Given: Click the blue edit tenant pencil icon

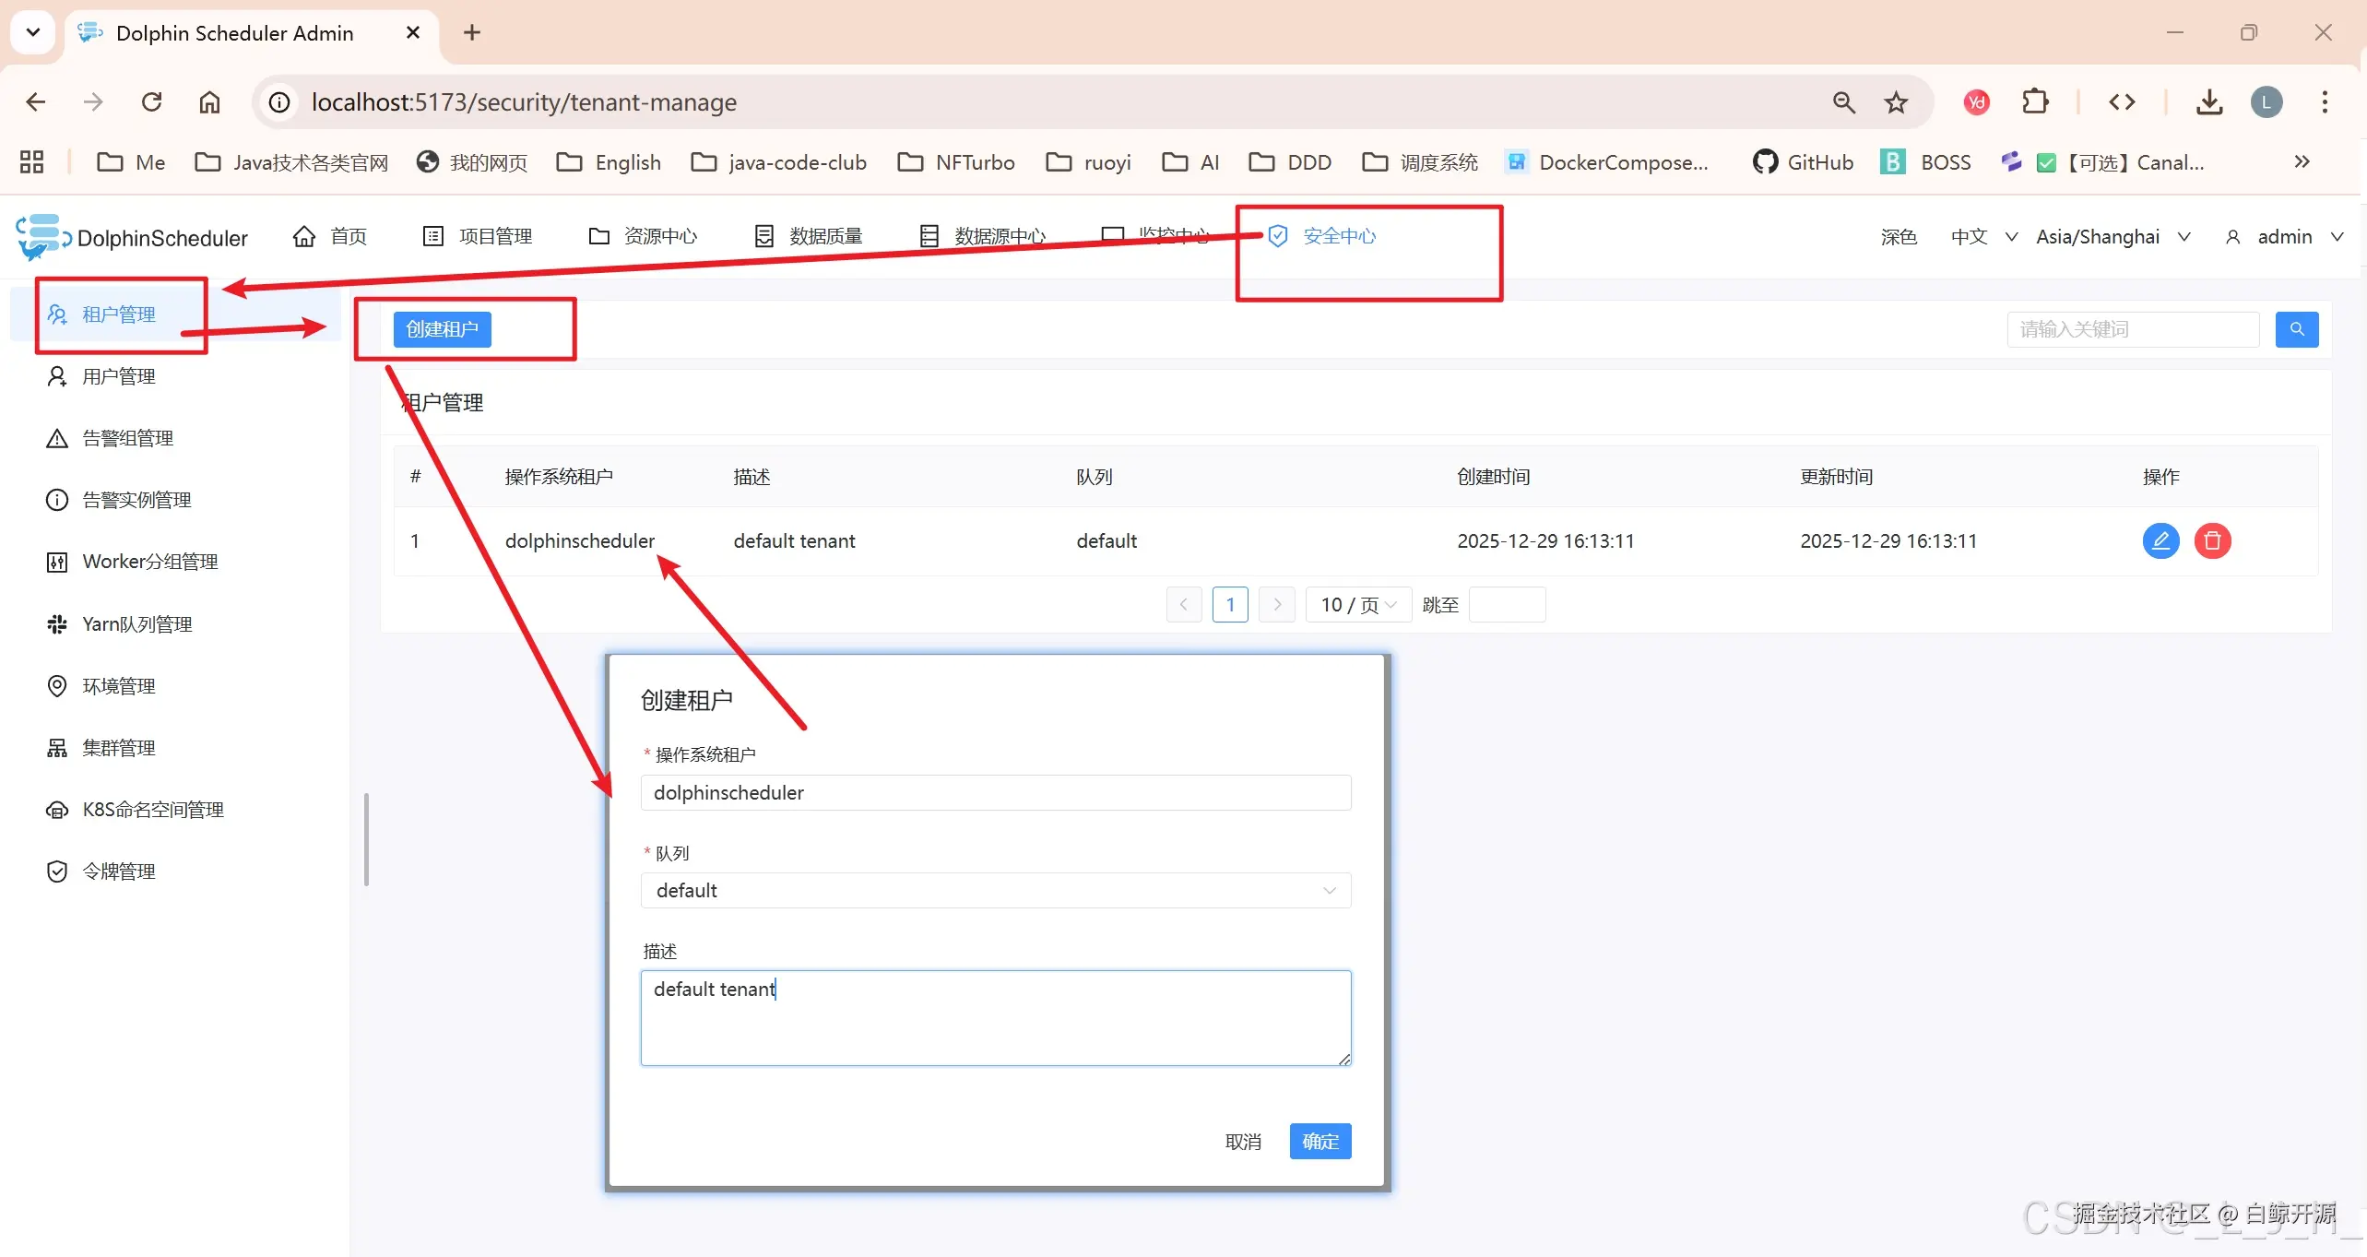Looking at the screenshot, I should click(2160, 540).
